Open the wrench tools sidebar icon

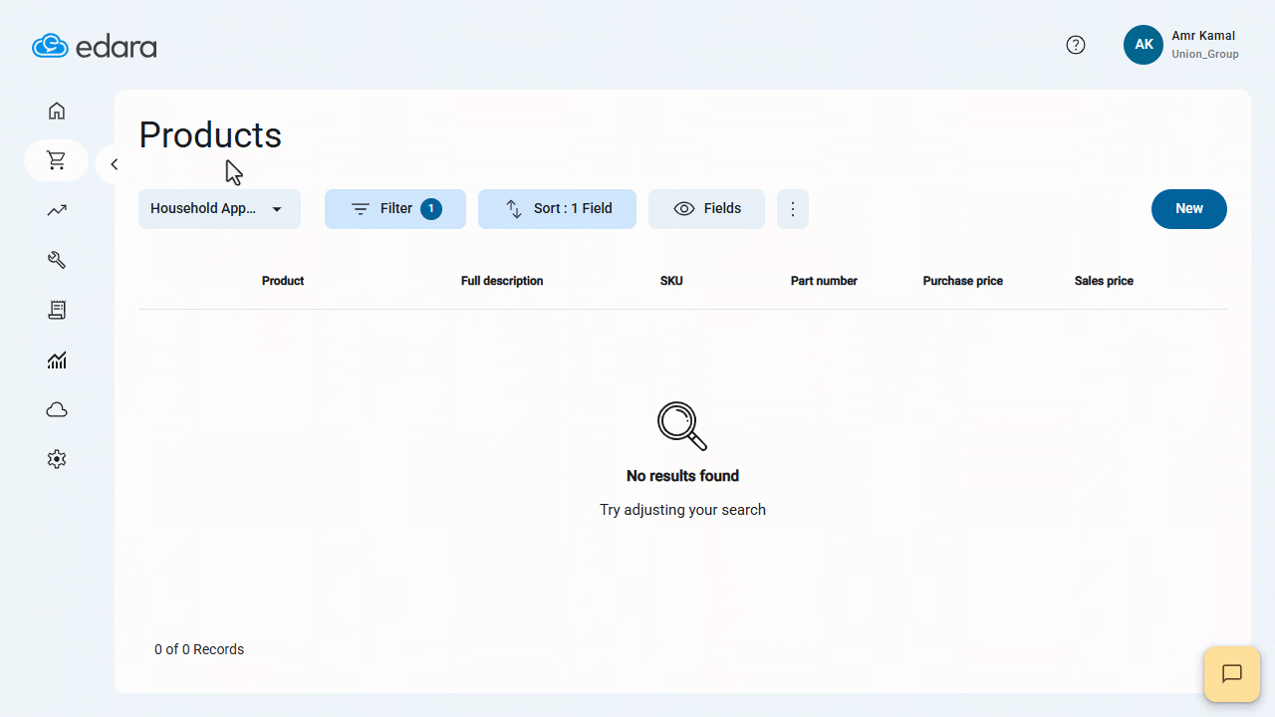(x=57, y=260)
